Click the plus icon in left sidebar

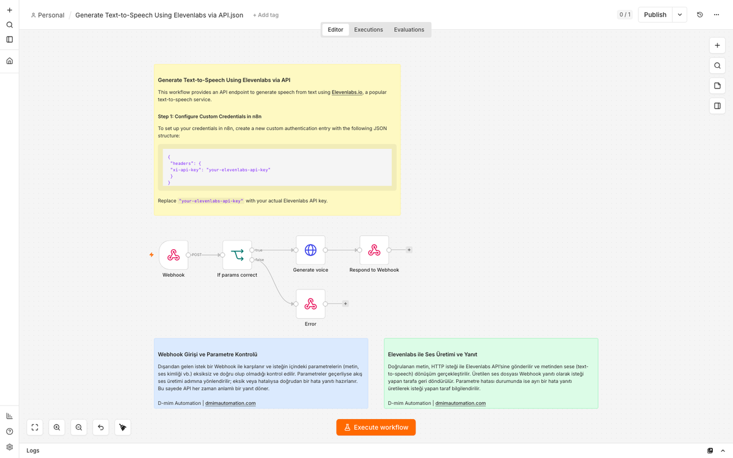(9, 10)
